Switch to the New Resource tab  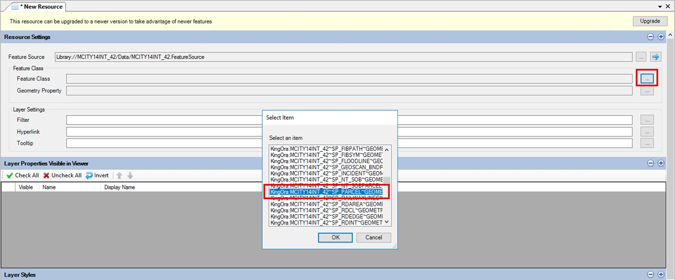37,7
